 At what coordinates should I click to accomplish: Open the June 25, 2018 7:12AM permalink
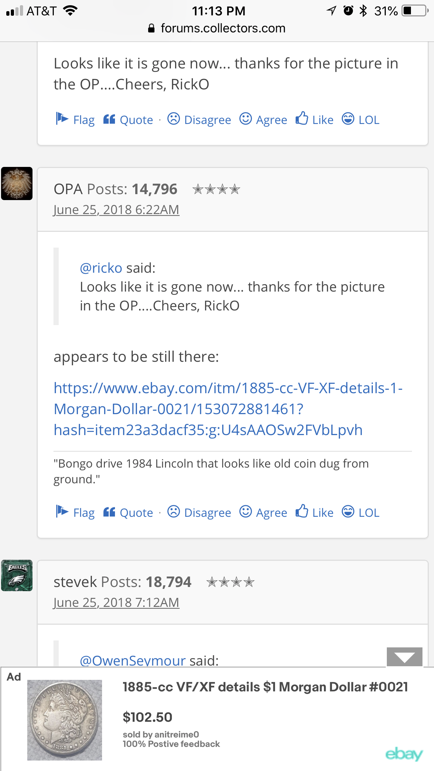click(x=116, y=602)
